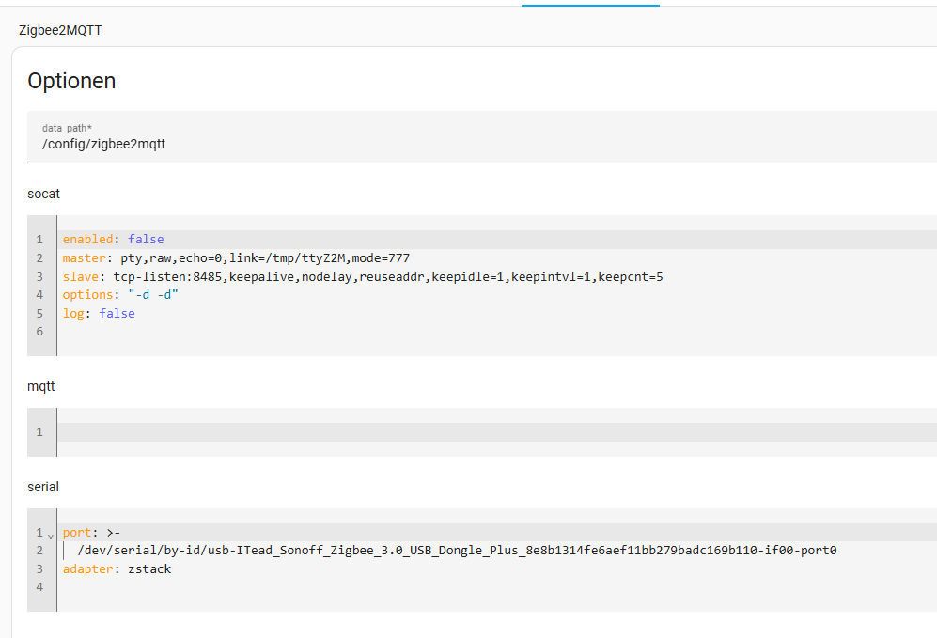The image size is (937, 638).
Task: Select the "-d -d" options value
Action: tap(153, 295)
